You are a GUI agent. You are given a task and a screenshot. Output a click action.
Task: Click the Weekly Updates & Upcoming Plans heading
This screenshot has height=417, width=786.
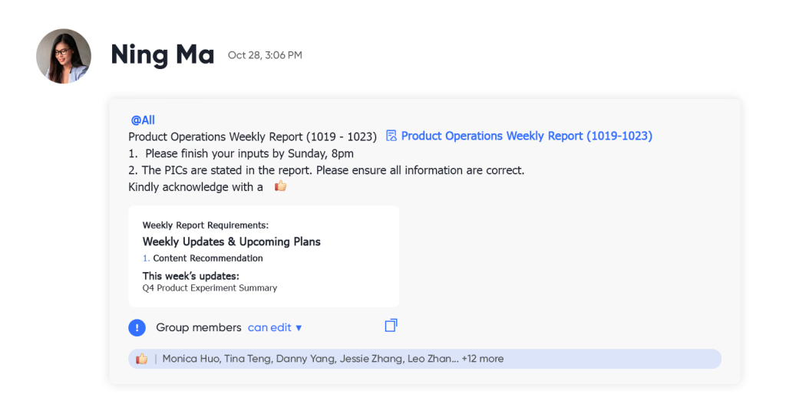[232, 241]
